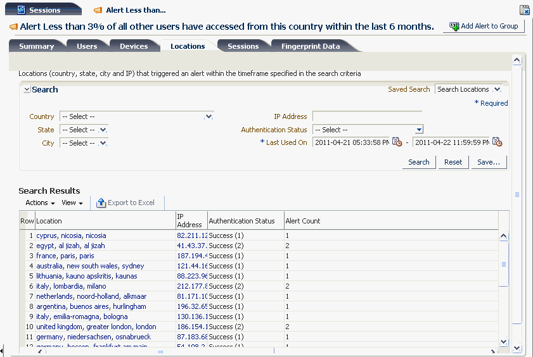Open calendar picker for end date

497,142
